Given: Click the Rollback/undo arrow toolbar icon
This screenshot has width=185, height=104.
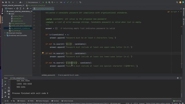Looking at the screenshot, I should (x=80, y=2).
